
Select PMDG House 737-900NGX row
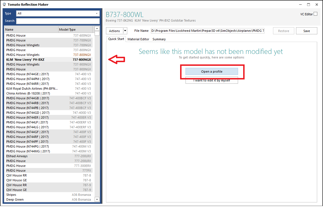pos(49,69)
